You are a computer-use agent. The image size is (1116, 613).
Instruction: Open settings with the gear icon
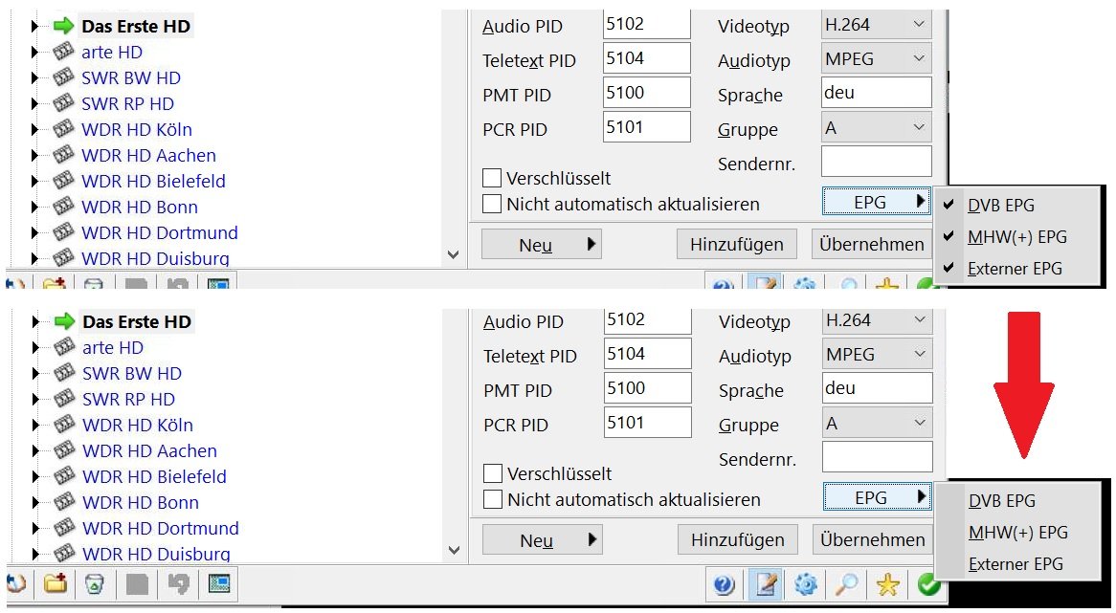coord(806,584)
